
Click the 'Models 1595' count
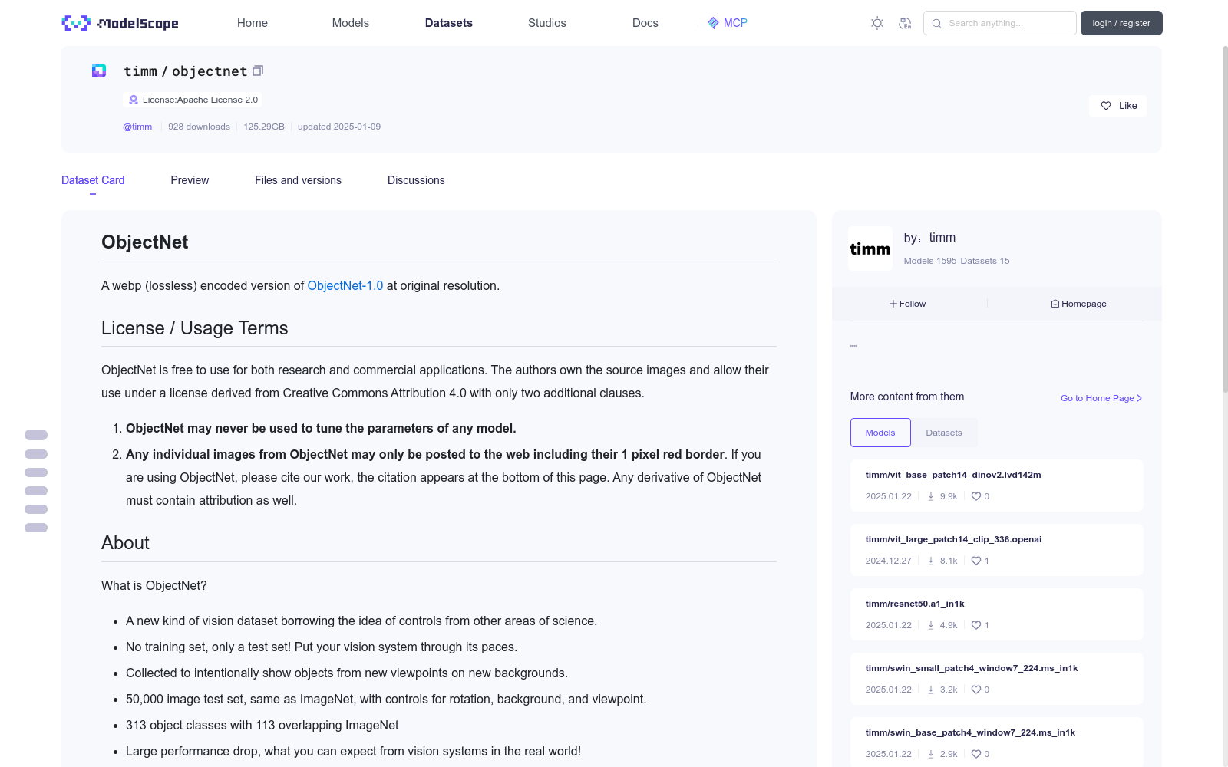point(930,261)
